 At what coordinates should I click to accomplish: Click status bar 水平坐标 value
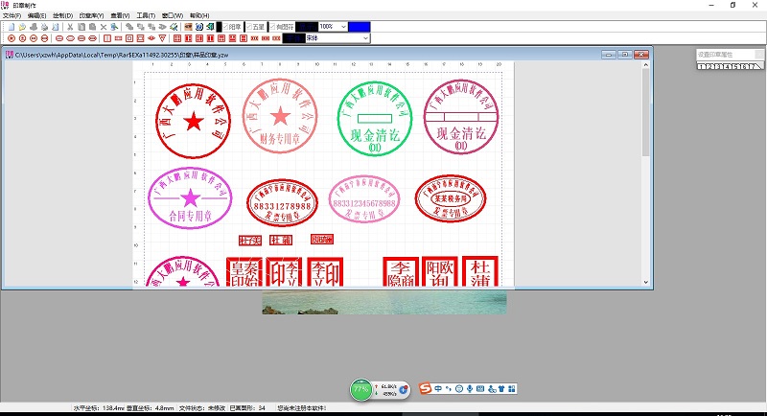click(x=113, y=407)
